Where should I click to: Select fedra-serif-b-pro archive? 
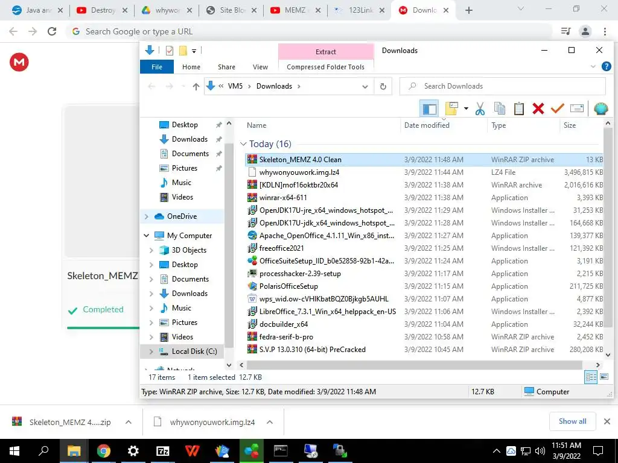click(424, 337)
